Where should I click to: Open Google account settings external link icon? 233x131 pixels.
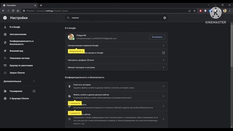pos(163,53)
